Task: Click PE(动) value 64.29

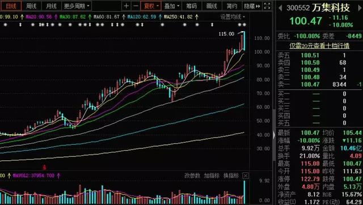Action: pos(354,202)
